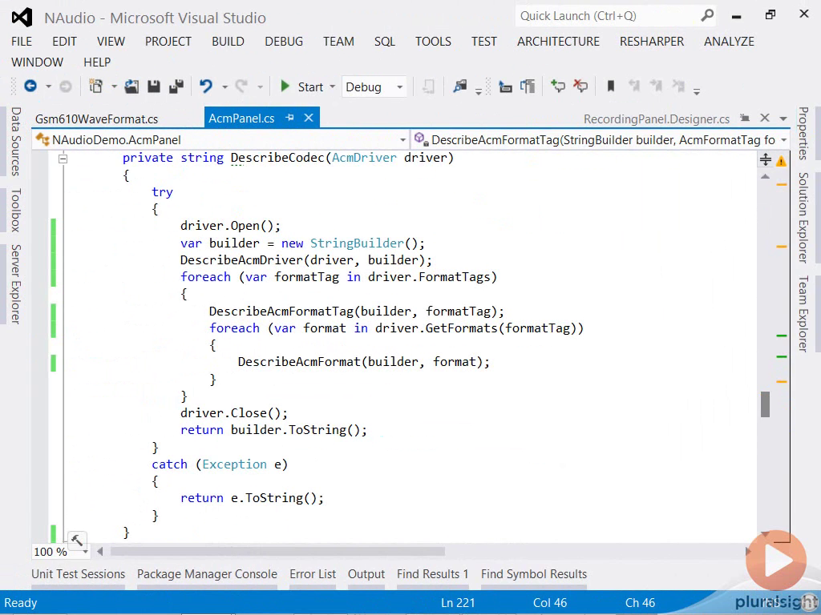Click the Undo toolbar icon
Viewport: 821px width, 615px height.
(206, 86)
